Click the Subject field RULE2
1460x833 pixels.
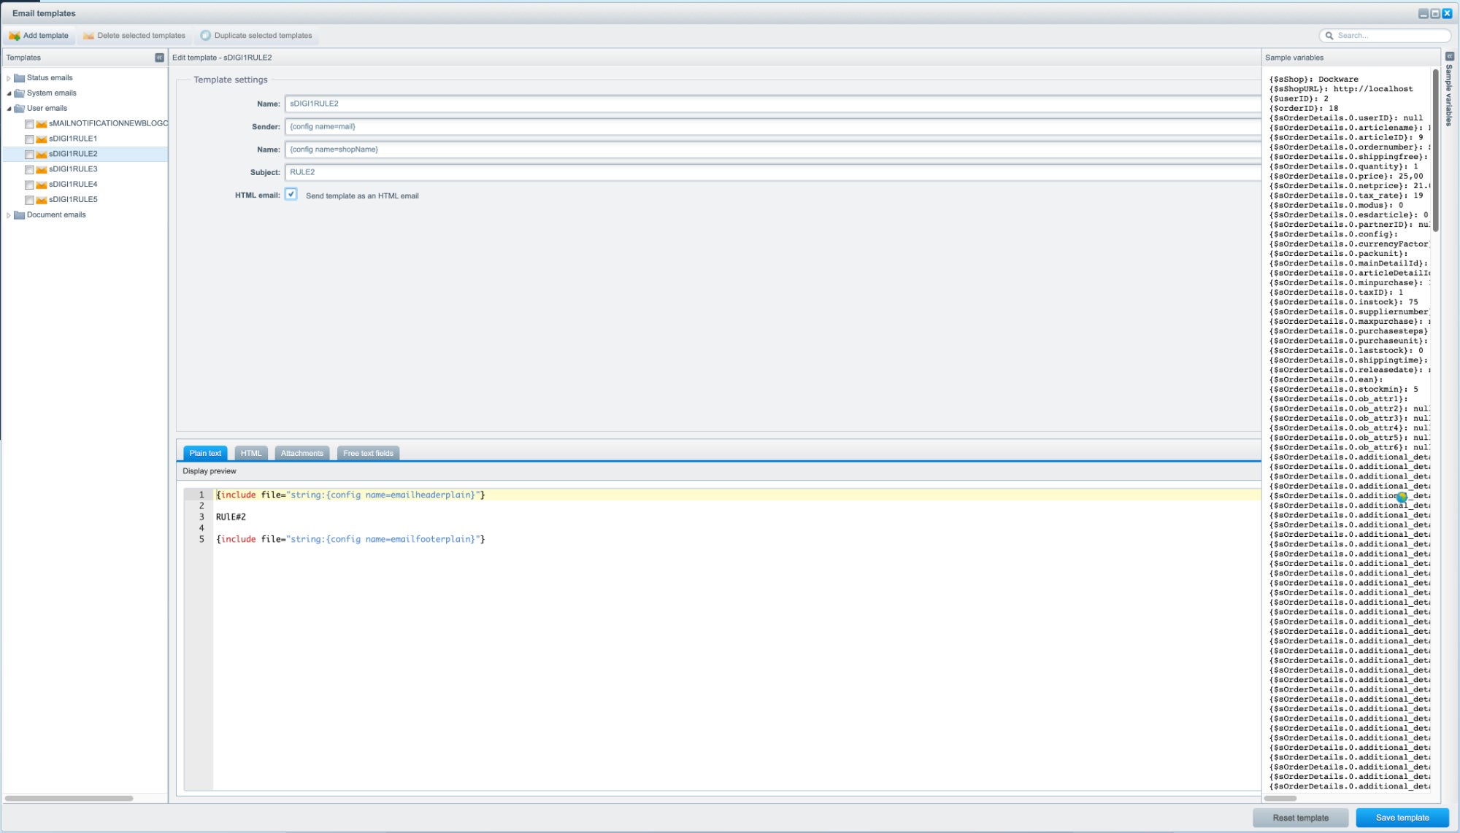coord(773,172)
